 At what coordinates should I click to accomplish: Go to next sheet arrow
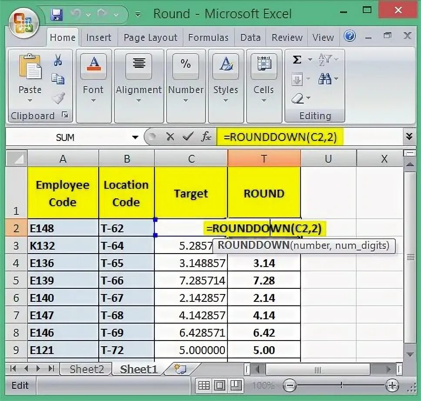click(x=38, y=368)
